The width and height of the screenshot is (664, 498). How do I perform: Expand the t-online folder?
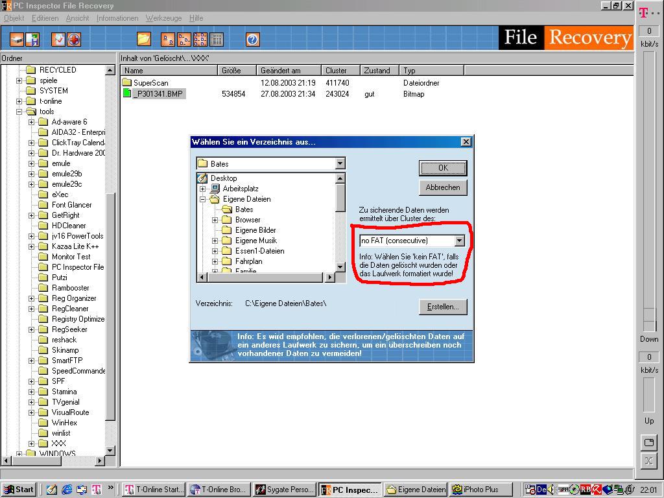point(19,101)
